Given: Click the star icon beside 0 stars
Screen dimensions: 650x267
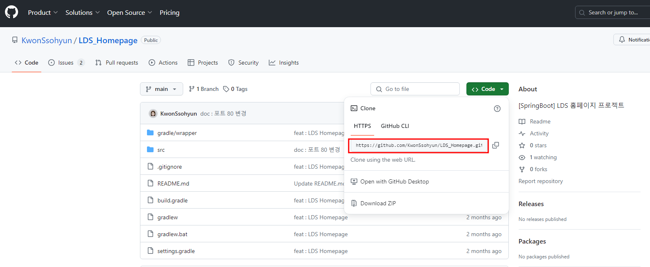Looking at the screenshot, I should 522,145.
